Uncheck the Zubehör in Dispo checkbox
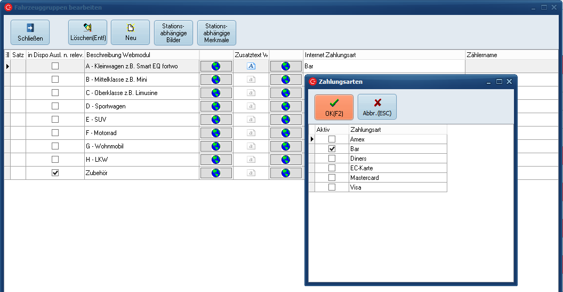This screenshot has width=563, height=292. (55, 173)
